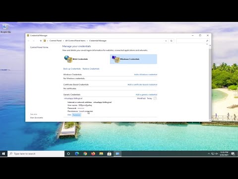Click address bar folder icon

45,41
